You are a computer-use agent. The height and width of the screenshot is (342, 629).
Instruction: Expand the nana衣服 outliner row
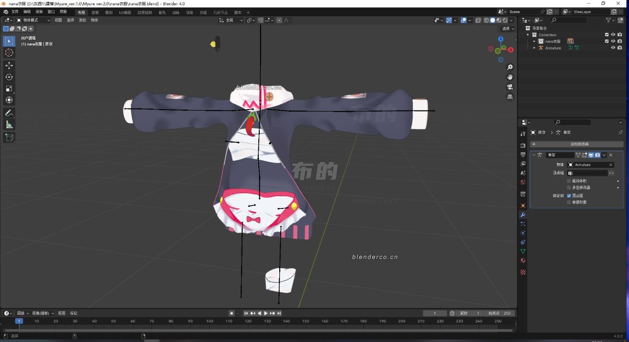coord(534,41)
